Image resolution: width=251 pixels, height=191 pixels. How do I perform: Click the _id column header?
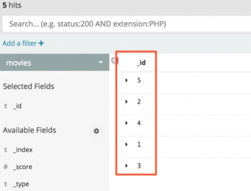point(141,63)
